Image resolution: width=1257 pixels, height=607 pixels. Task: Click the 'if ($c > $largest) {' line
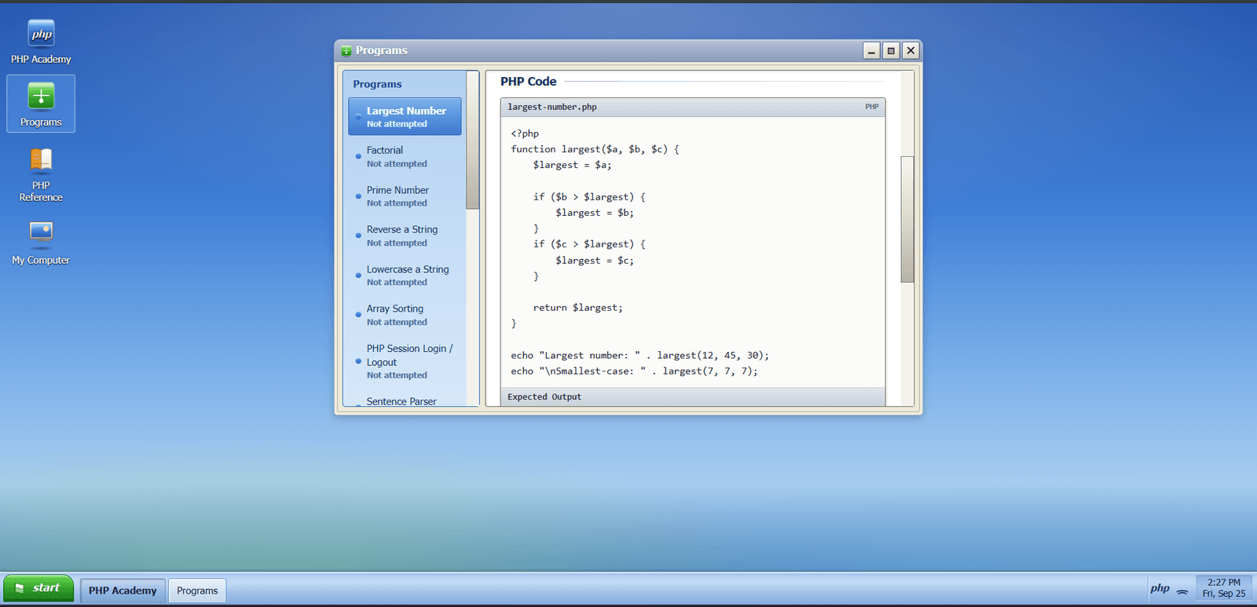coord(589,244)
